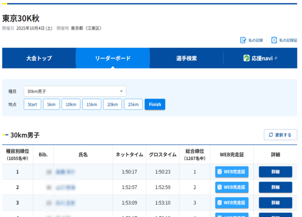Click certificate icon in rank 3 row
The width and height of the screenshot is (302, 217).
point(219,203)
